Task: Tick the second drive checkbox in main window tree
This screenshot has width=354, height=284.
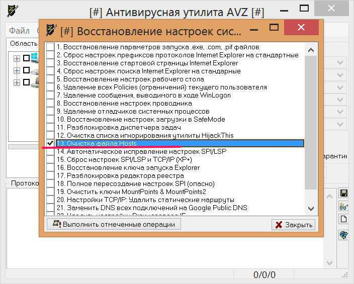Action: pyautogui.click(x=27, y=70)
